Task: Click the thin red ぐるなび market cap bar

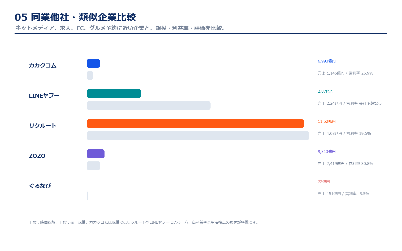Action: coord(87,184)
